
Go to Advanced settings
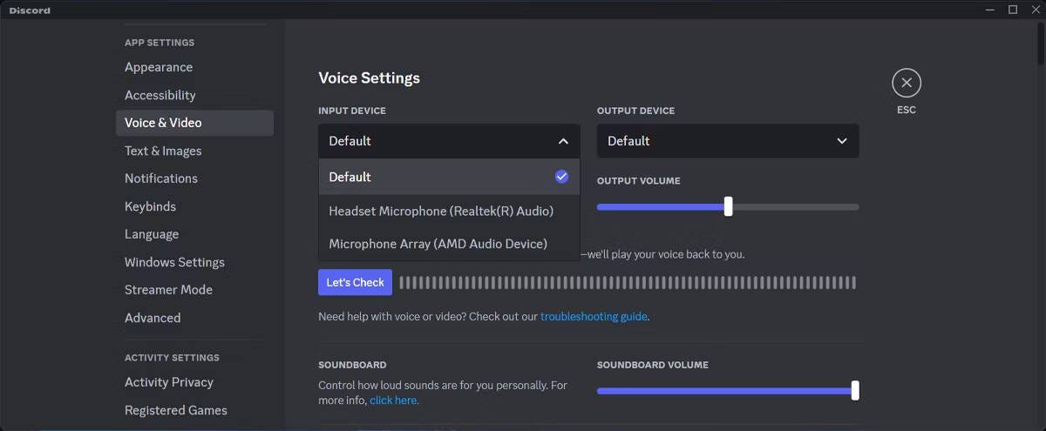194,318
